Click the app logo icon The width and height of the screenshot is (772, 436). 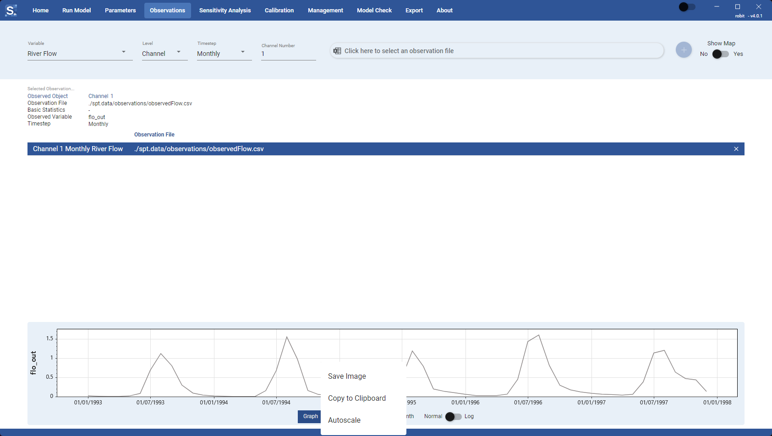[x=11, y=10]
